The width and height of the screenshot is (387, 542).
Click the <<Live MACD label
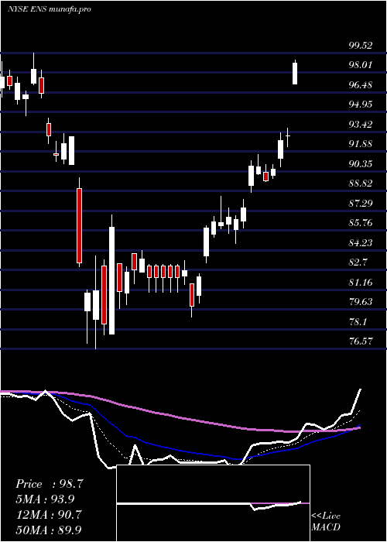point(326,522)
